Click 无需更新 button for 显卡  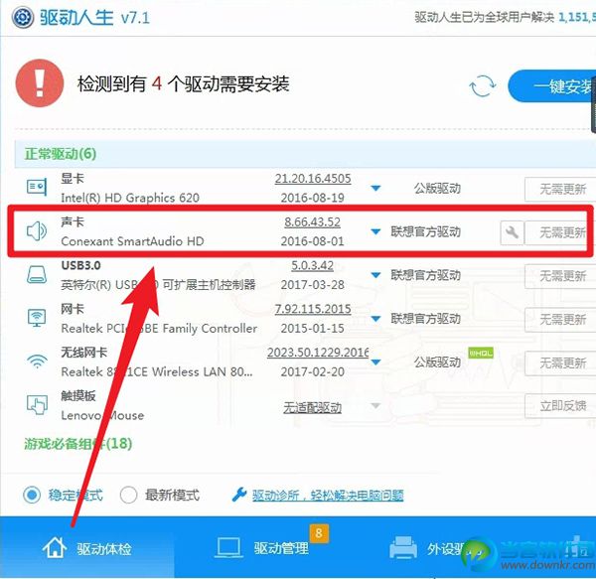coord(560,189)
